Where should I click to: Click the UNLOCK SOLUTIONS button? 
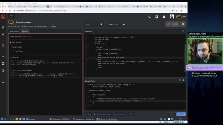coord(102,114)
